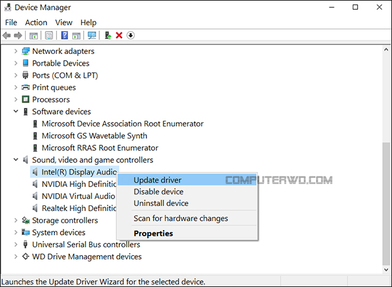Click the System devices icon

point(26,232)
